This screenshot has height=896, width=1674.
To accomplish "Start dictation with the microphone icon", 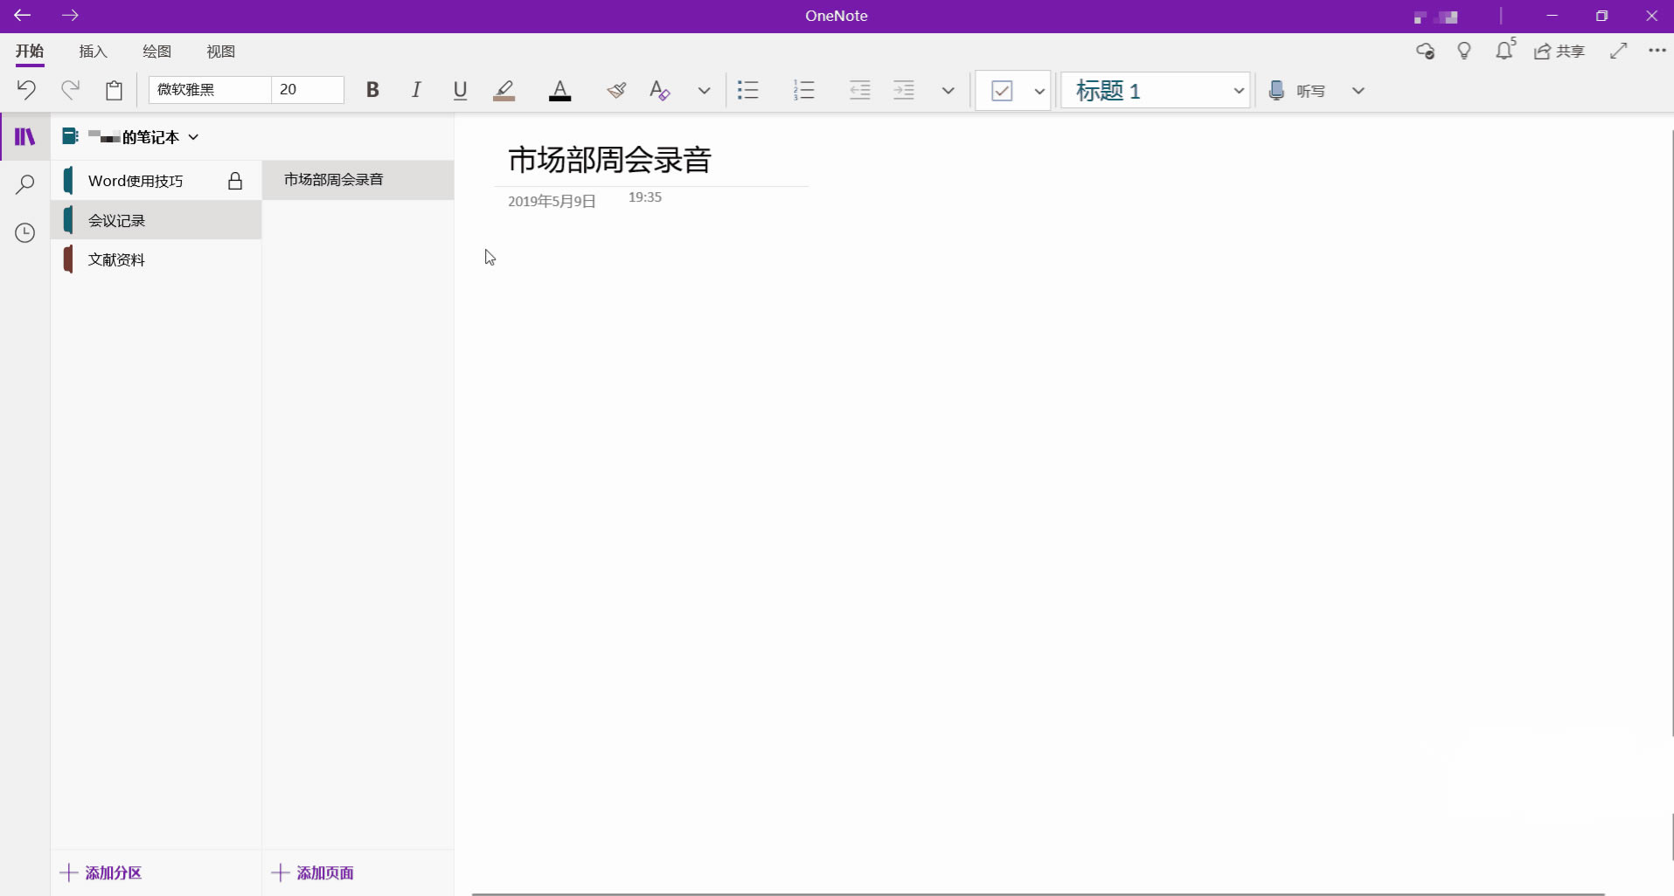I will 1275,90.
